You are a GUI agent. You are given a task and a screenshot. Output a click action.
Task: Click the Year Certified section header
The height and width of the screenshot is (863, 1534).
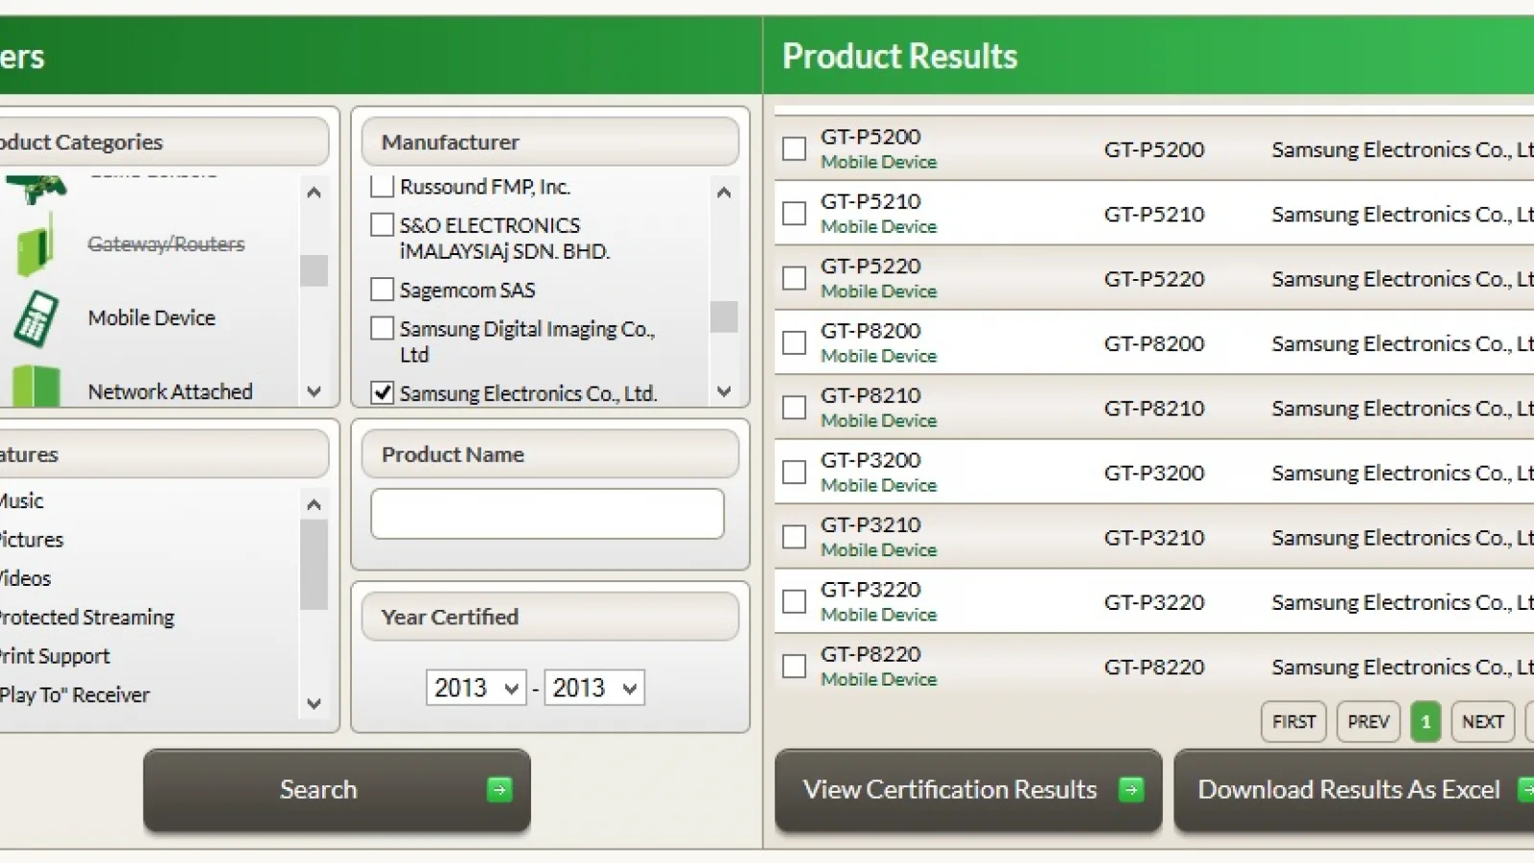point(550,617)
